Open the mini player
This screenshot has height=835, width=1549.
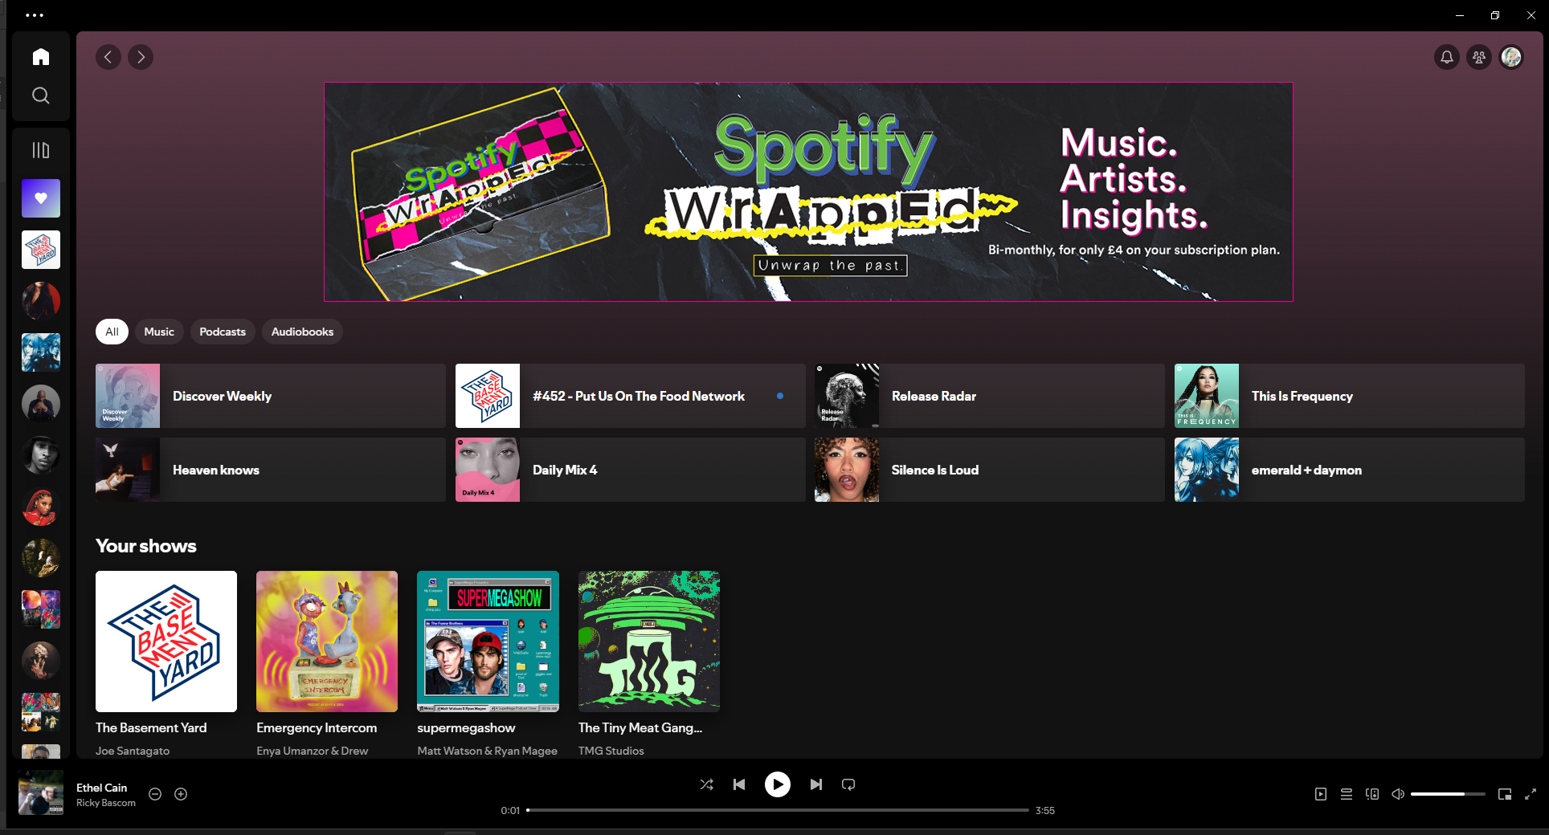click(x=1505, y=794)
